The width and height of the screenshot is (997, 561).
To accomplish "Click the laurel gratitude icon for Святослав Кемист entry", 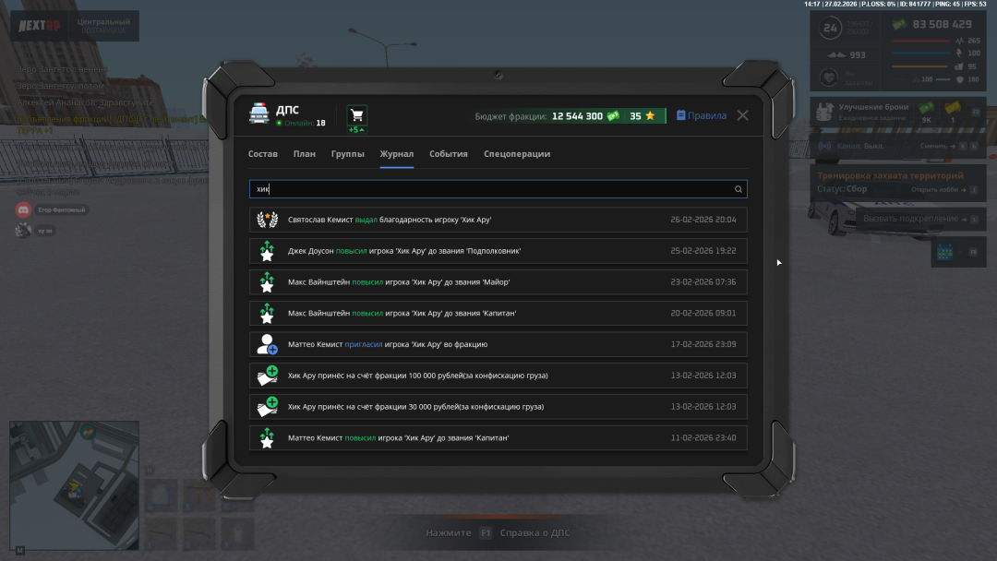I will 267,220.
